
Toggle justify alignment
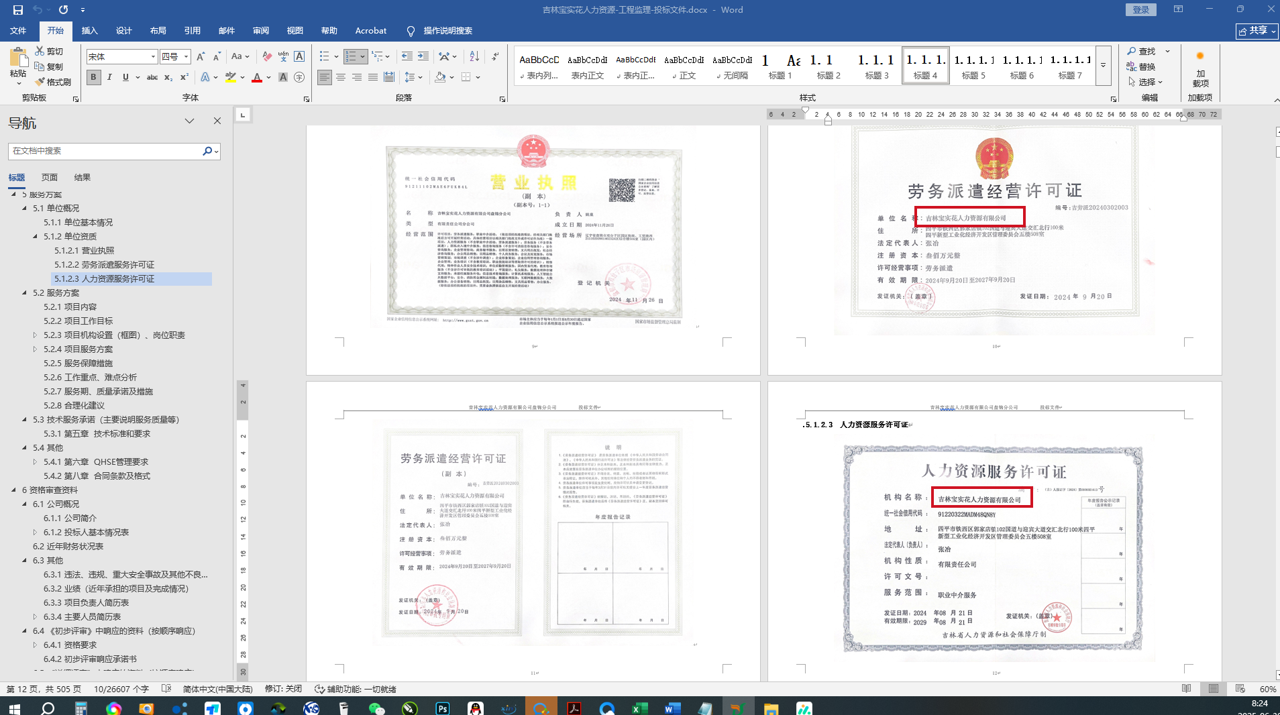(x=373, y=78)
